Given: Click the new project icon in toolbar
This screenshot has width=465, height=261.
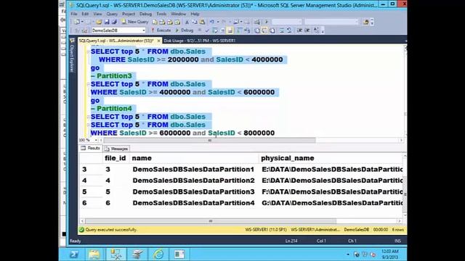Looking at the screenshot, I should [x=77, y=22].
